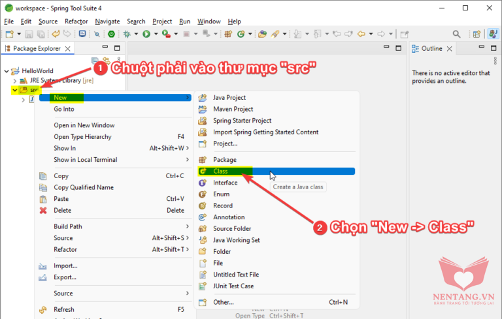Close the Outline view tab

[449, 49]
